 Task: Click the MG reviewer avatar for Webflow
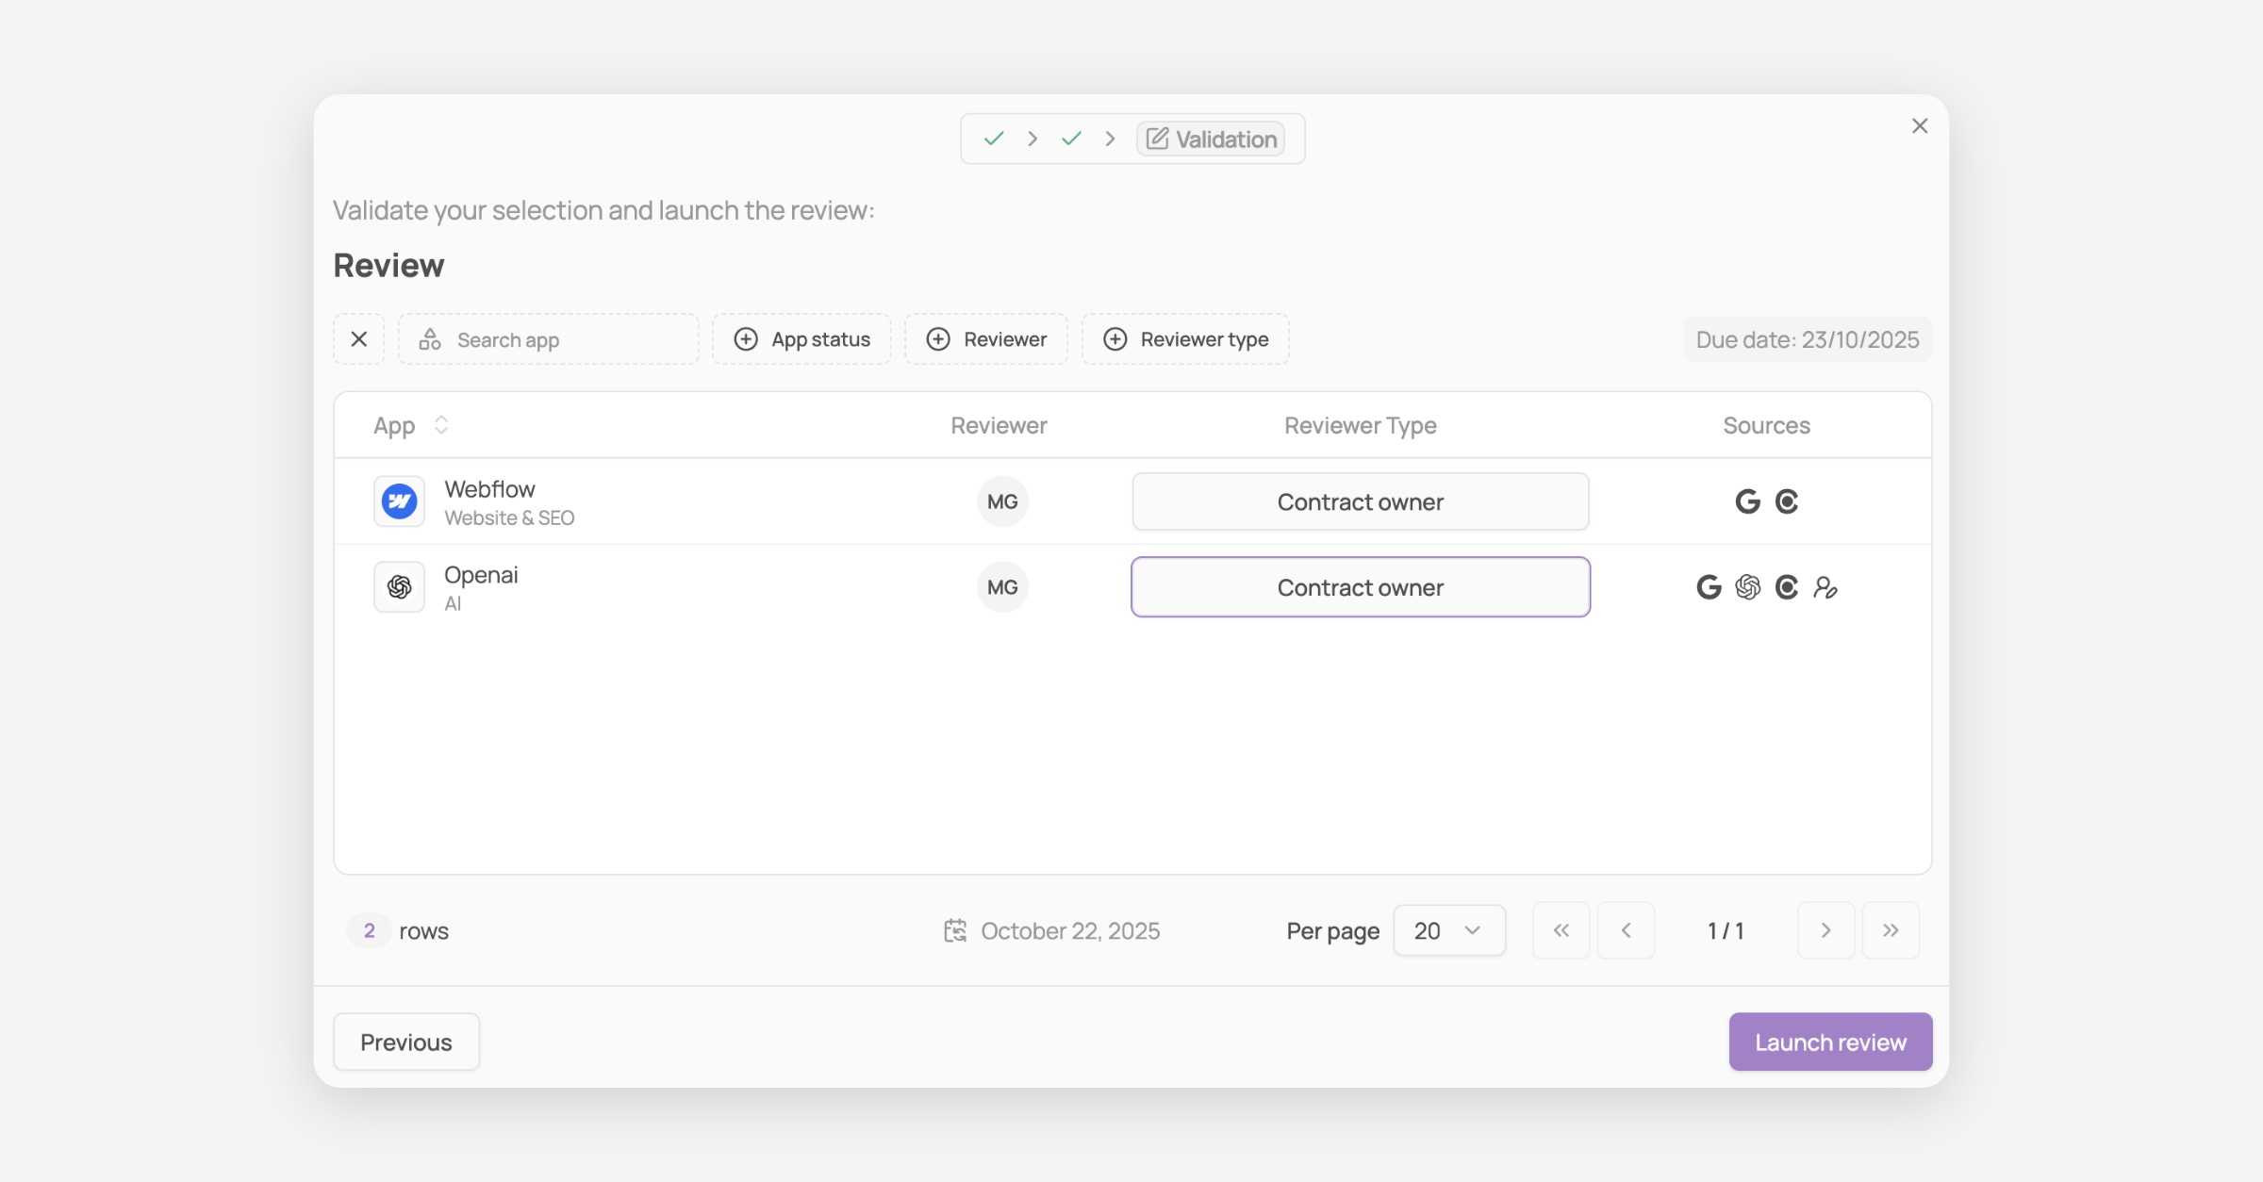coord(1002,501)
